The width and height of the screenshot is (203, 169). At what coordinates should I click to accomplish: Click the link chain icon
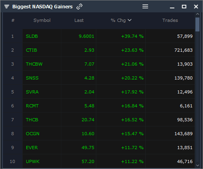79,6
